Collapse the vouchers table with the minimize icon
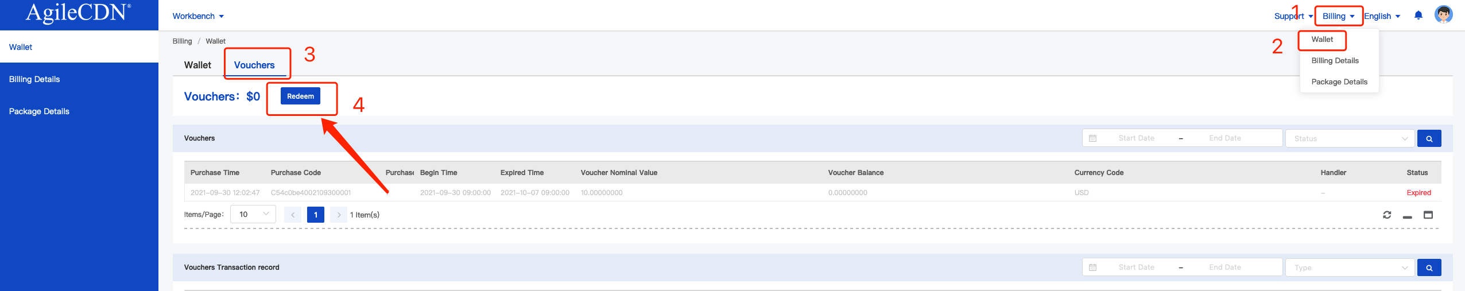1465x291 pixels. (x=1408, y=216)
